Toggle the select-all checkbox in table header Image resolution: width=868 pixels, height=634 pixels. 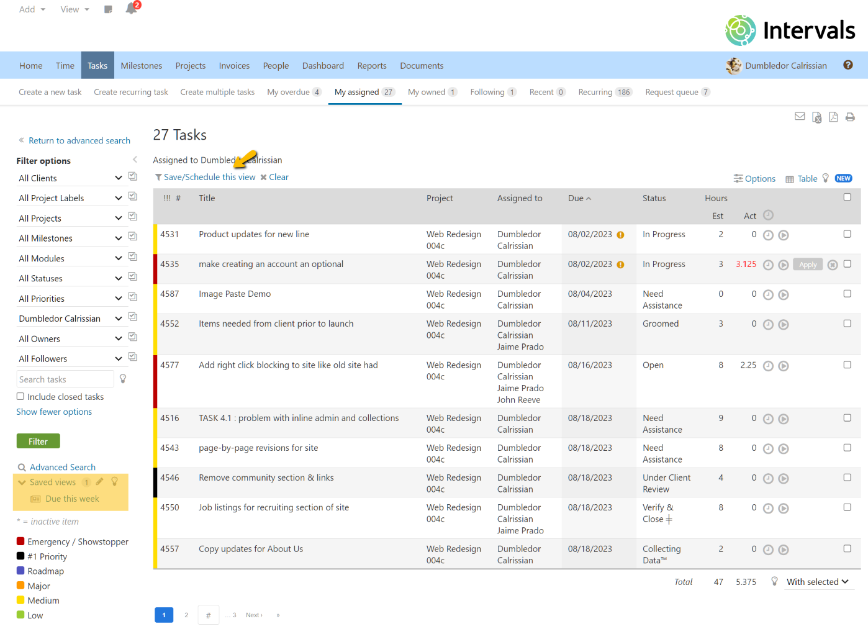[847, 197]
